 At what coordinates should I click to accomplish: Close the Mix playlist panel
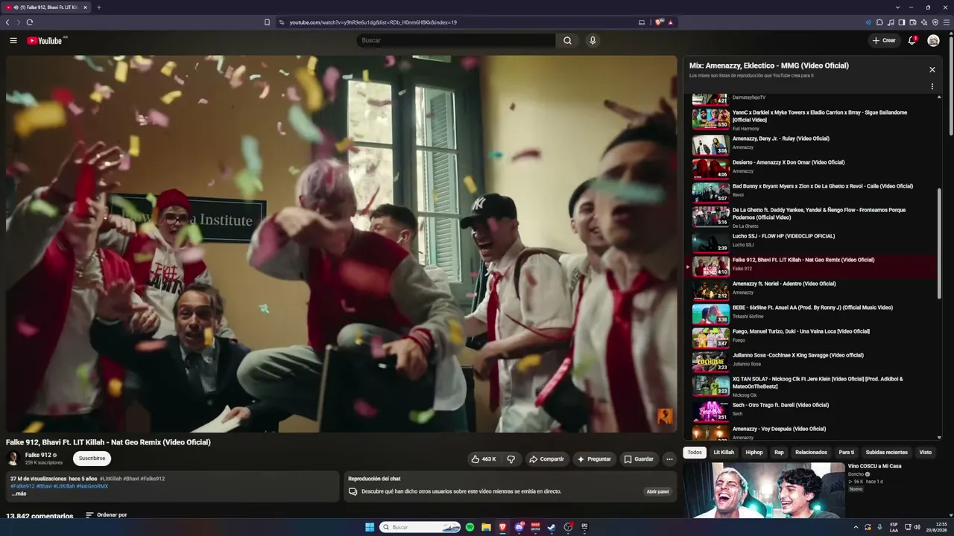click(932, 69)
